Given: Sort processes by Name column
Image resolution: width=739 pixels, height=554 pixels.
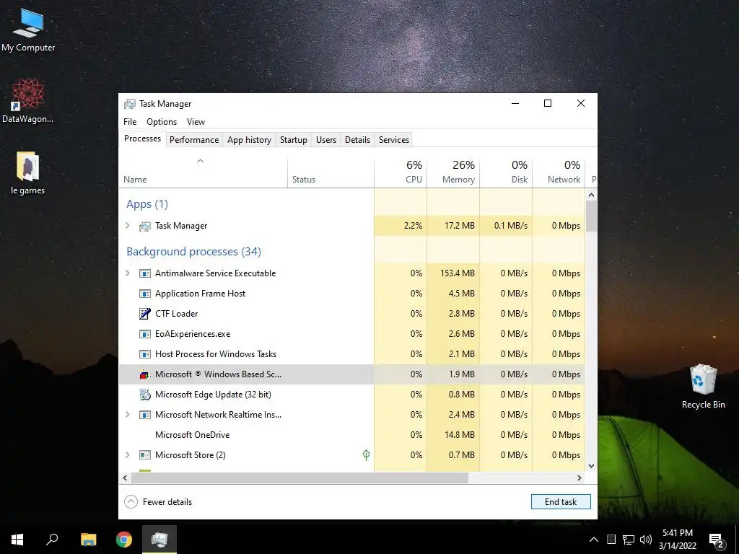Looking at the screenshot, I should click(x=203, y=173).
